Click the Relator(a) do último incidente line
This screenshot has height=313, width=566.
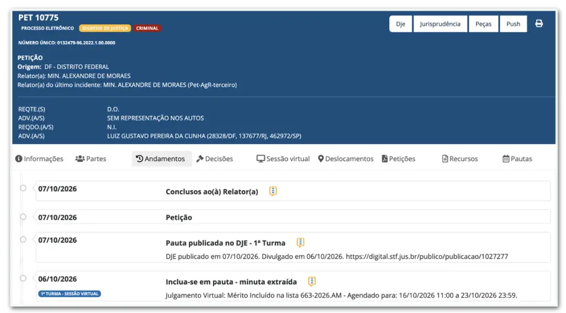tap(127, 85)
